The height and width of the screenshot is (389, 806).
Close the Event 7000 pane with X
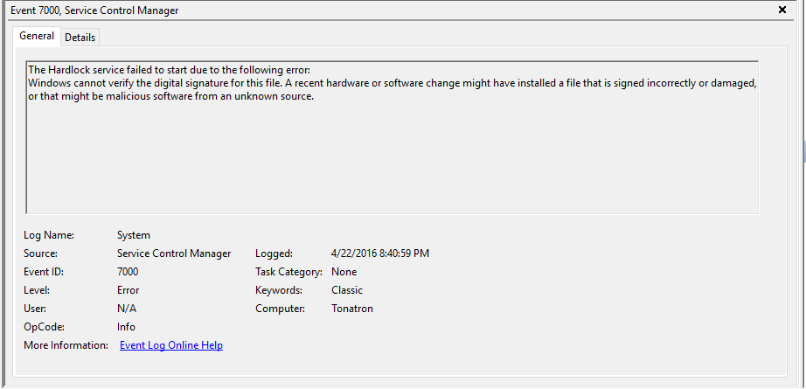pyautogui.click(x=782, y=10)
